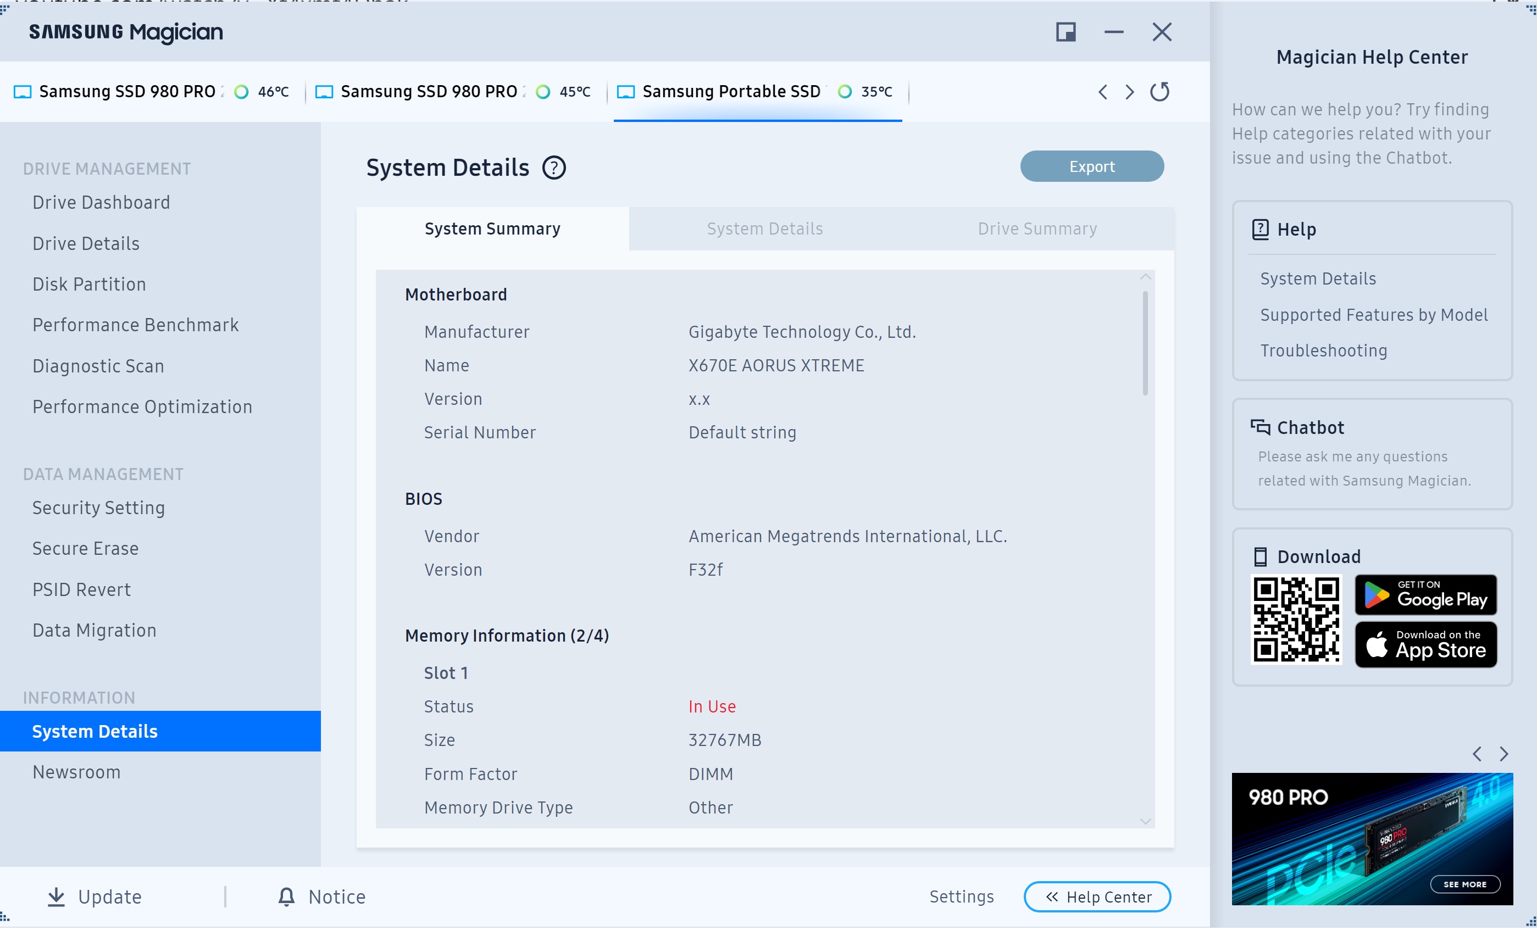
Task: Click the mini-mode window icon in title bar
Action: (1066, 32)
